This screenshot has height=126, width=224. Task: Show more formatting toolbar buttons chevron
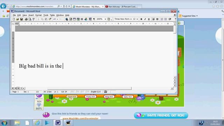175,19
